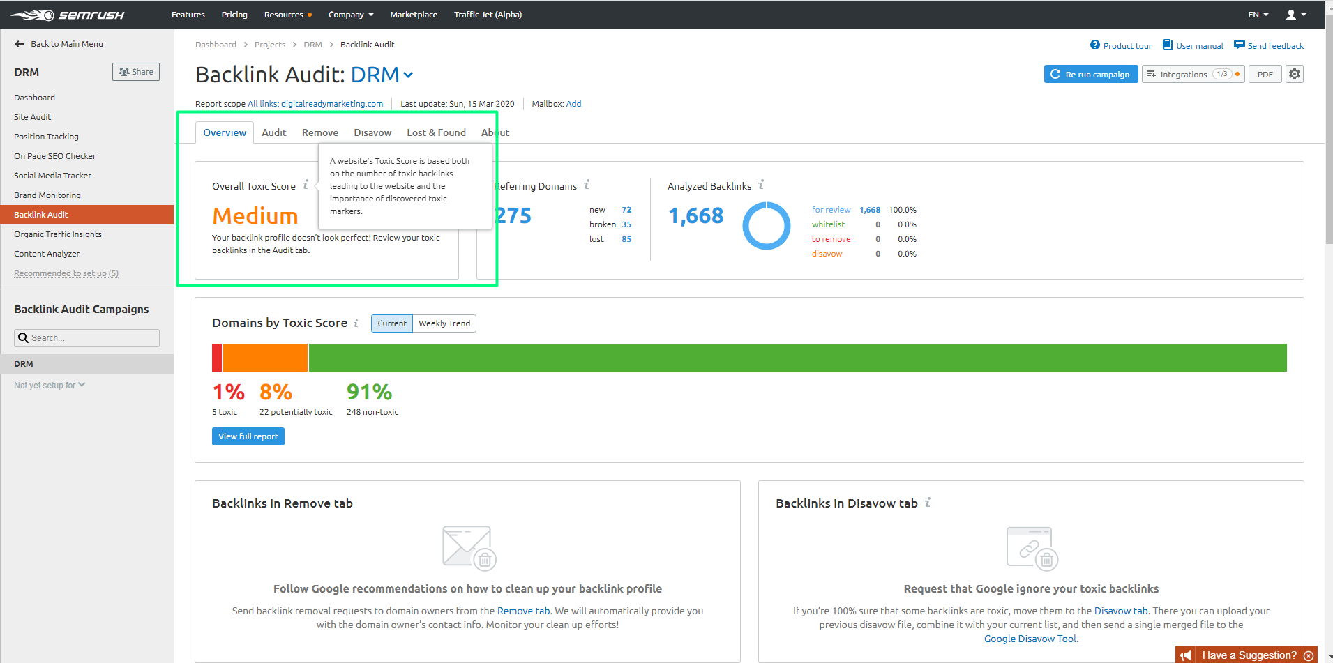The height and width of the screenshot is (663, 1333).
Task: Open the Company menu dropdown
Action: [x=351, y=15]
